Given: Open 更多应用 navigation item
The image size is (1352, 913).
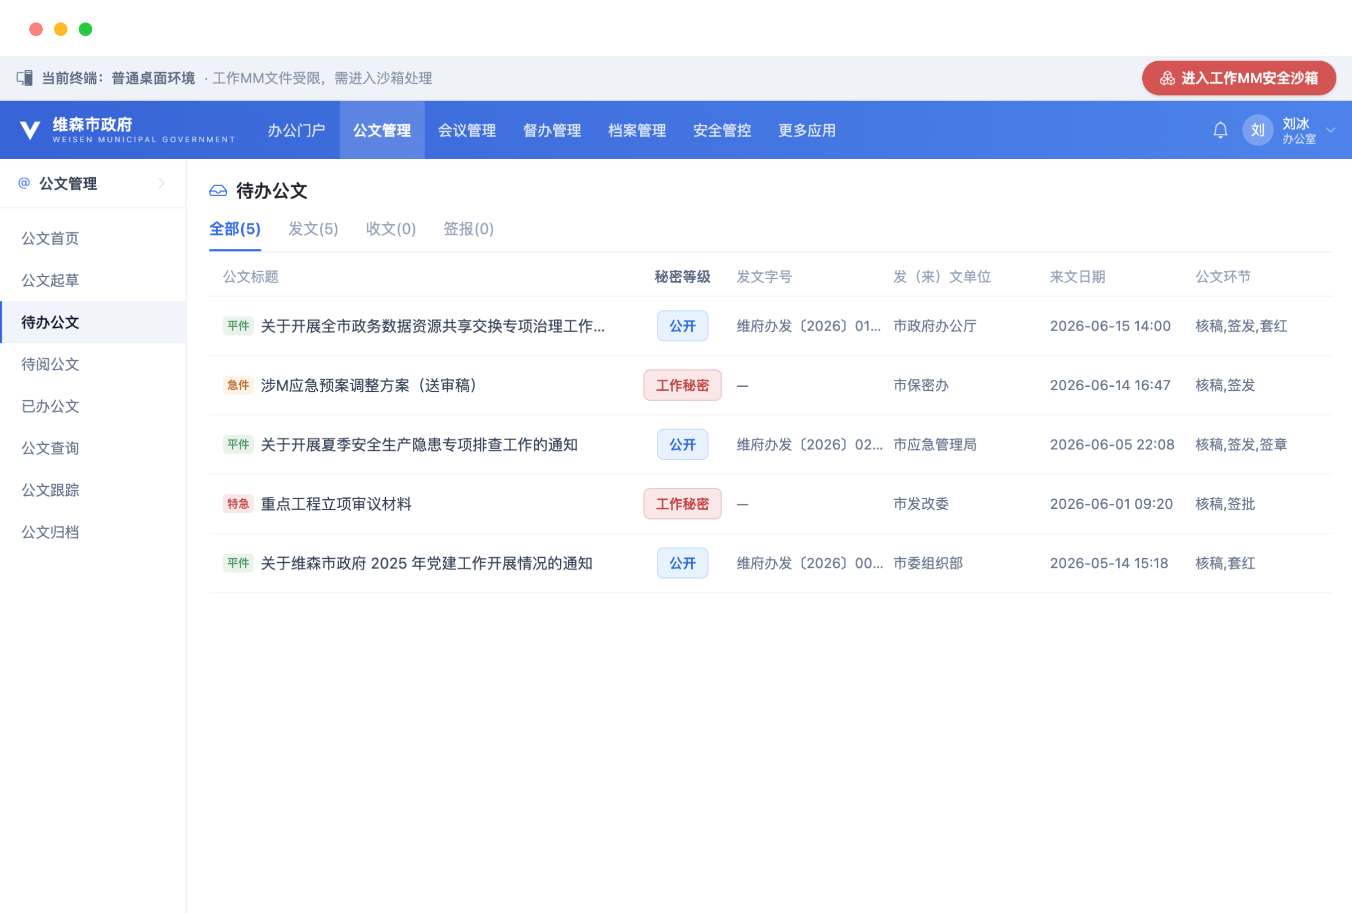Looking at the screenshot, I should tap(807, 130).
